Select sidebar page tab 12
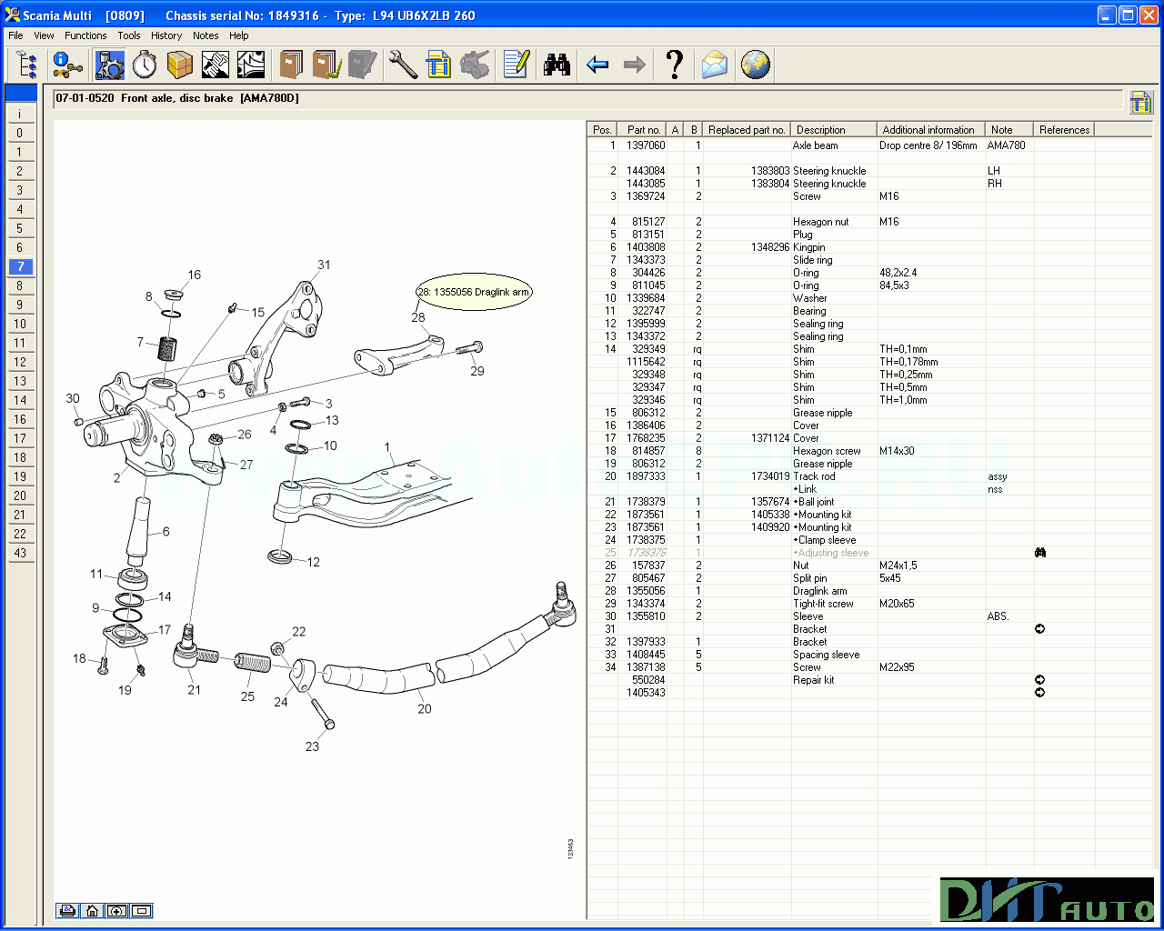 [20, 362]
